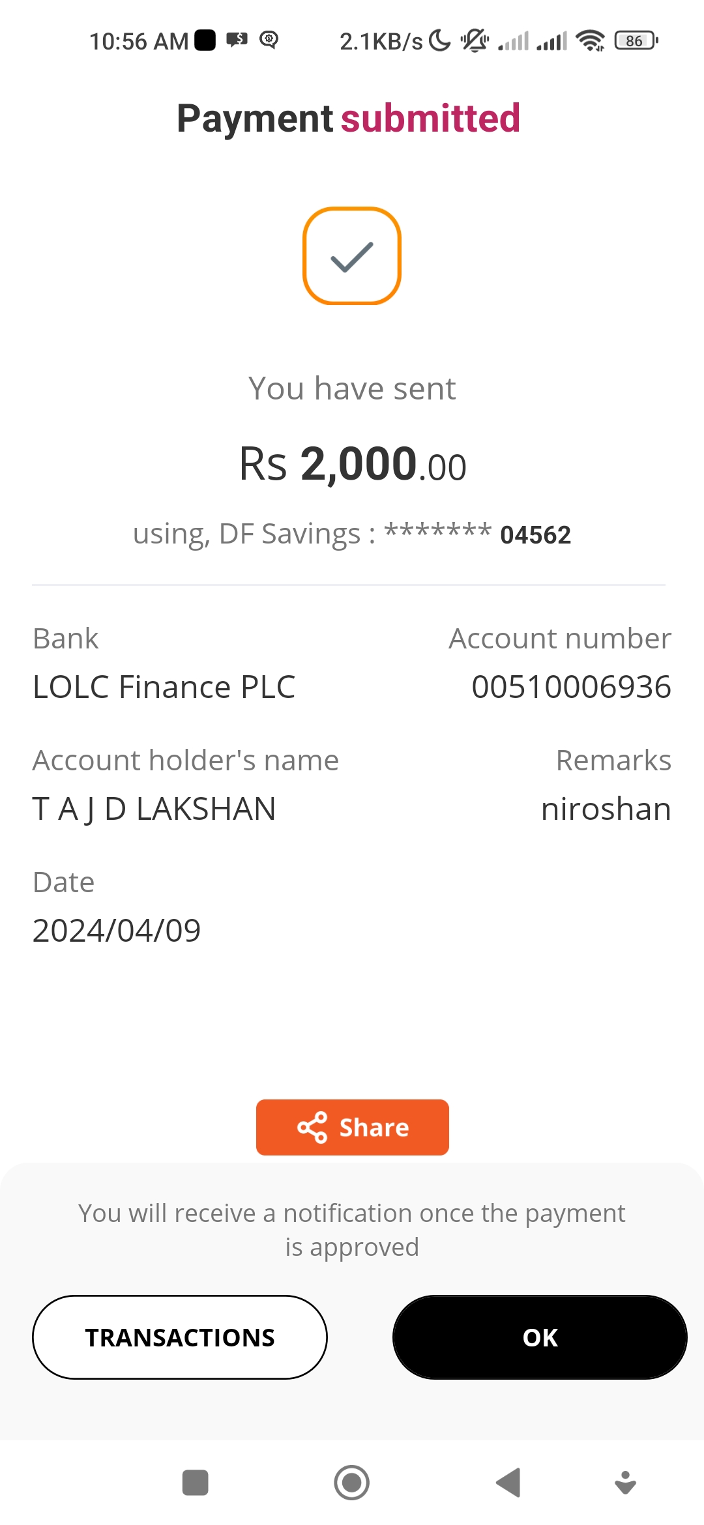Open the Transactions list button
The image size is (704, 1525).
pyautogui.click(x=180, y=1337)
